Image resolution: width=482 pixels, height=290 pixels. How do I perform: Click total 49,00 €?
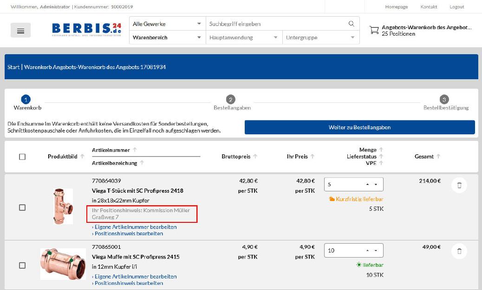[431, 247]
